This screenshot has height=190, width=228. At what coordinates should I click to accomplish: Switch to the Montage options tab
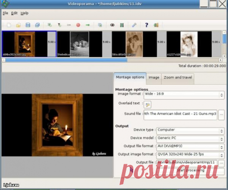pos(130,77)
